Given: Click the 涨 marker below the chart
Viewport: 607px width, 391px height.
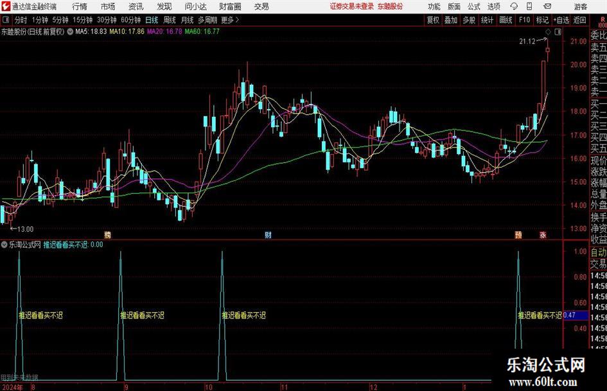Looking at the screenshot, I should click(543, 235).
